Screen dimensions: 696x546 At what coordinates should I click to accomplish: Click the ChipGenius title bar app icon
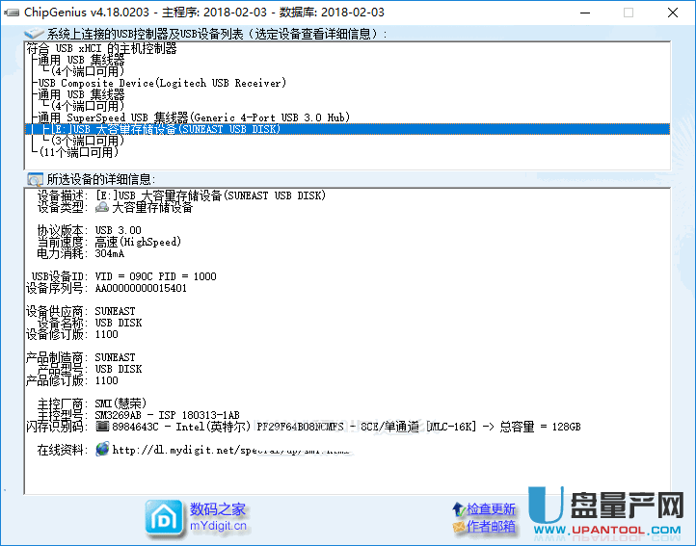[x=12, y=13]
